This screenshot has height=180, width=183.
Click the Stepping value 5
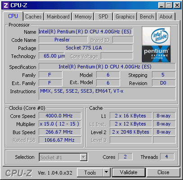[x=164, y=75]
